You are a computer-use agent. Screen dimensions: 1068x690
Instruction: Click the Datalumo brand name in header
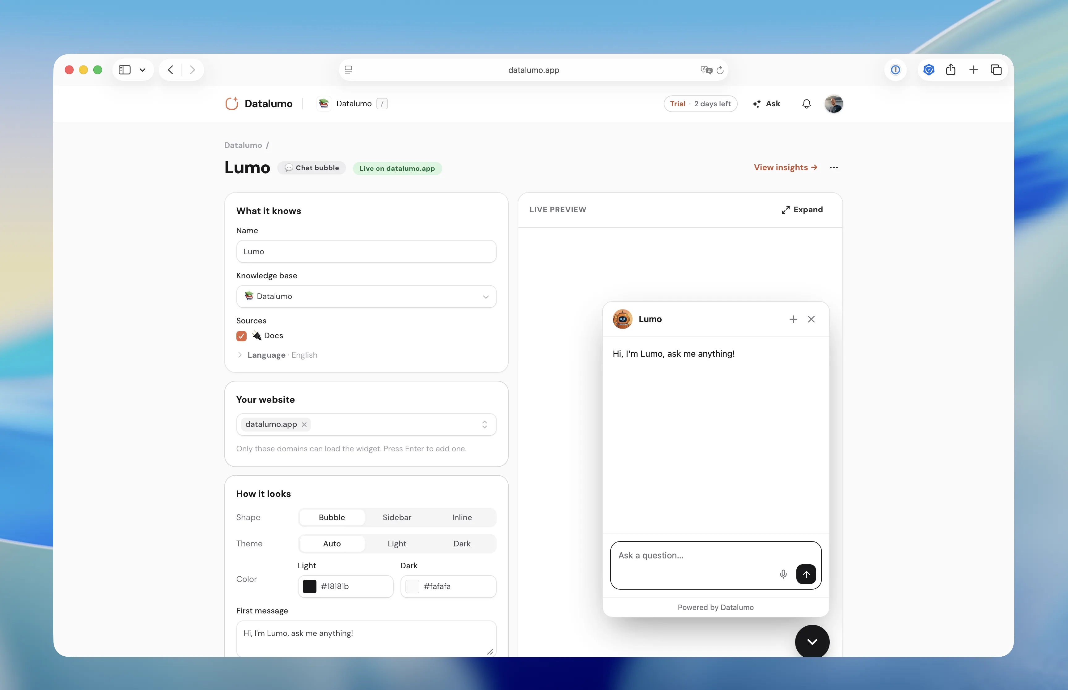[269, 103]
